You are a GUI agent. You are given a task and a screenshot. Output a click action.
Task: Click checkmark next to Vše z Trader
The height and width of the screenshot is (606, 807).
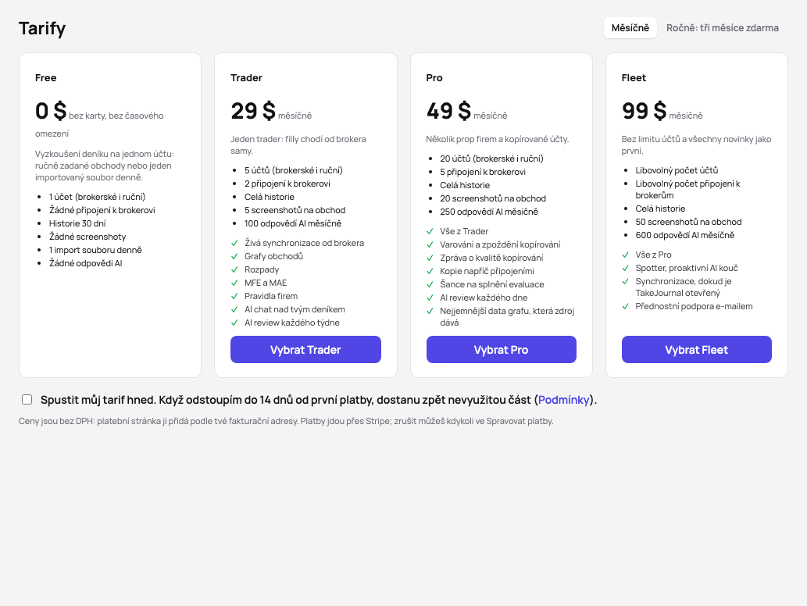tap(430, 231)
